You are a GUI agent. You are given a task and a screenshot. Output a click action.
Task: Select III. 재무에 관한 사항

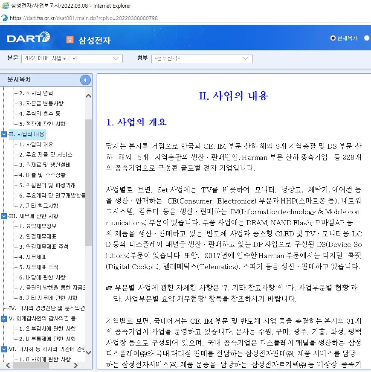point(33,216)
